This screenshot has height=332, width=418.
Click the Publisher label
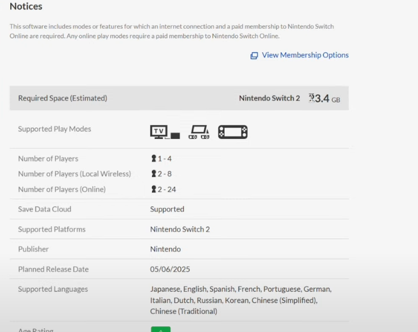pos(33,249)
